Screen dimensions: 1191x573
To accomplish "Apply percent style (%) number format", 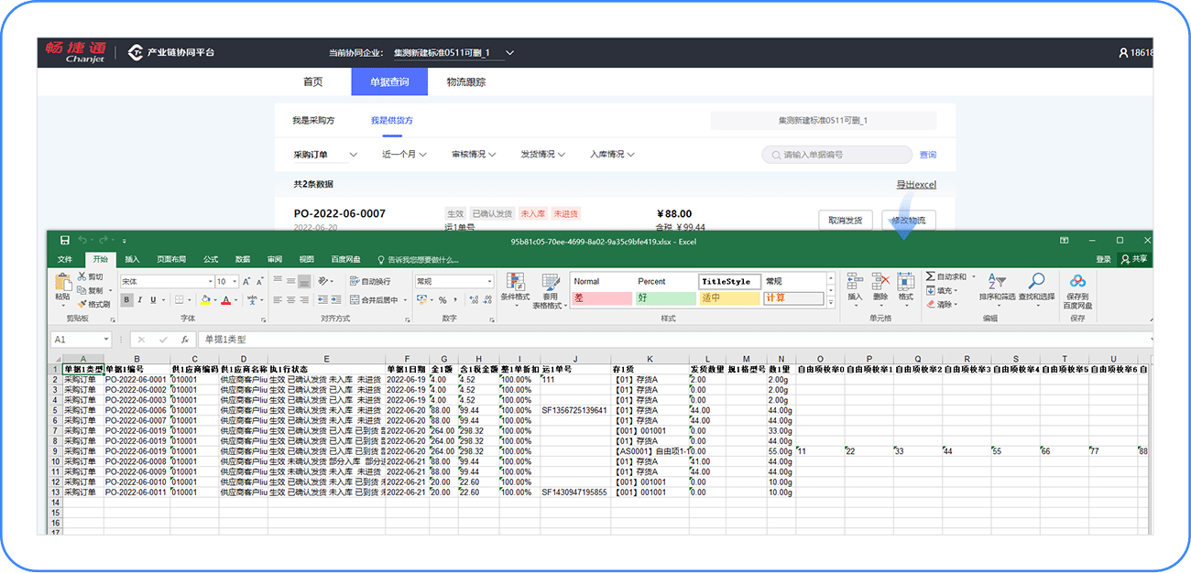I will (x=443, y=300).
